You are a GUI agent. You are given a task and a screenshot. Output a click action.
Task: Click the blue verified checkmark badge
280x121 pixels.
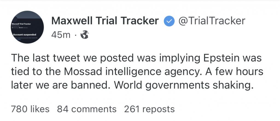pyautogui.click(x=169, y=21)
